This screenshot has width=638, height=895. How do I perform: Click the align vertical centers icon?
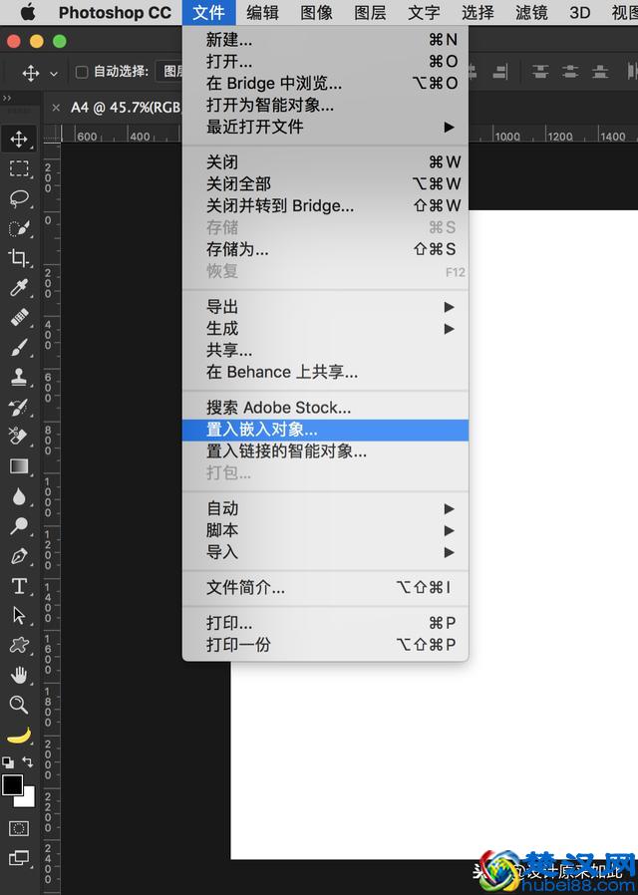click(x=569, y=72)
